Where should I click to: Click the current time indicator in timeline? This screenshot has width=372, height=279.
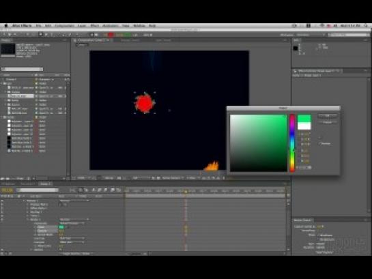(x=186, y=191)
